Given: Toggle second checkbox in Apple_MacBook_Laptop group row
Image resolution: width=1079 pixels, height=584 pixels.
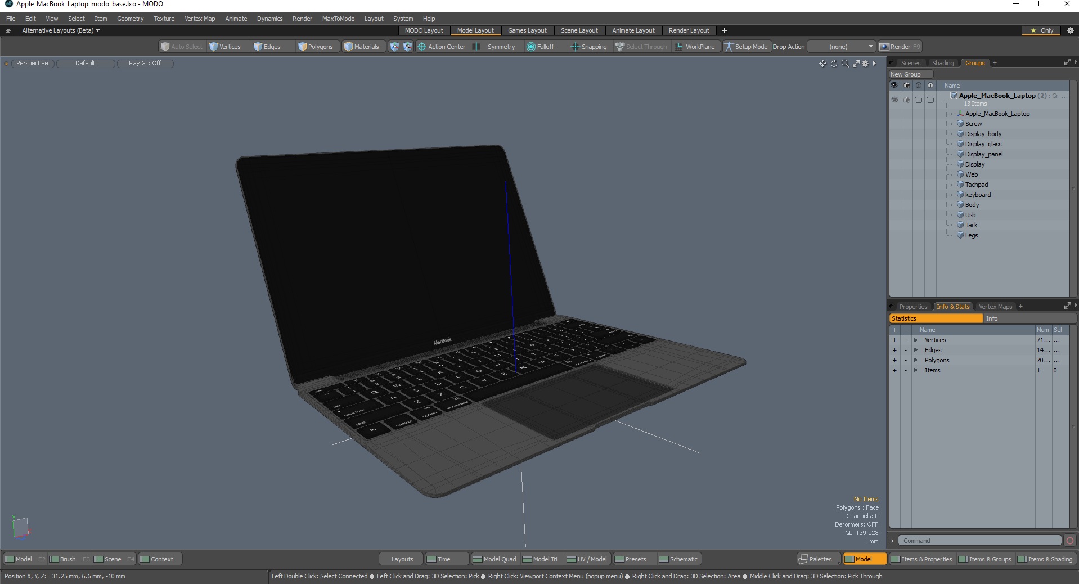Looking at the screenshot, I should (x=930, y=100).
